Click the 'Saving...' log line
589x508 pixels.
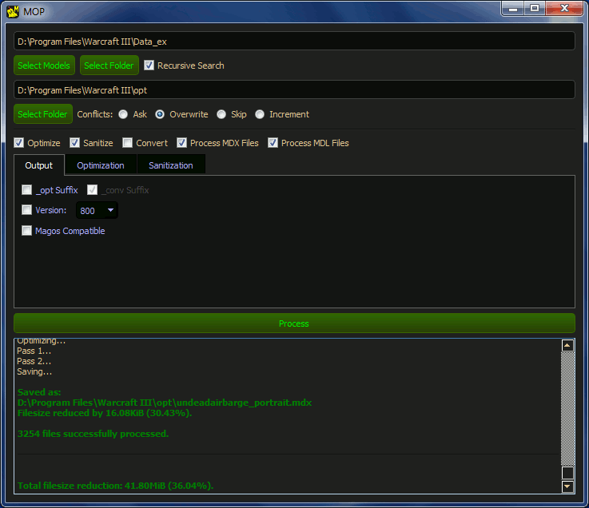pyautogui.click(x=34, y=371)
